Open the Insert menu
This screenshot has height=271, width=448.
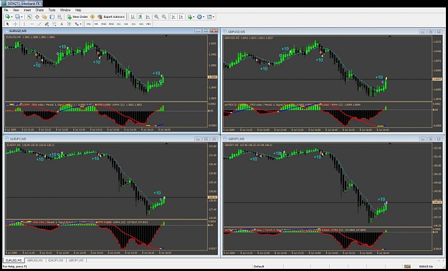(x=27, y=10)
